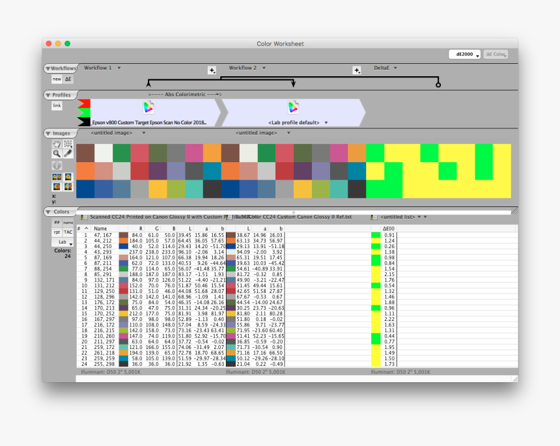This screenshot has height=446, width=560.
Task: Select the eyedropper color picker tool
Action: tap(68, 154)
